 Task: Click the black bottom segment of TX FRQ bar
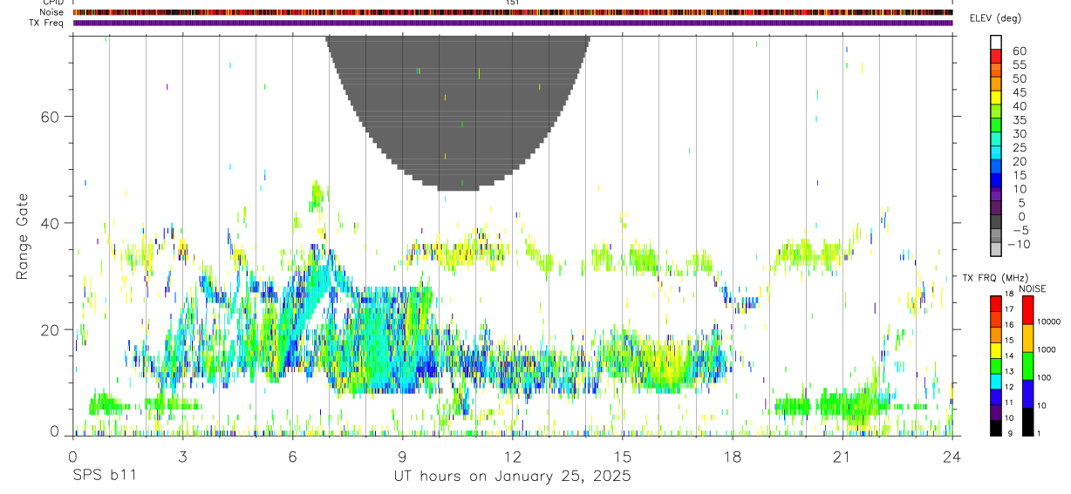coord(996,428)
